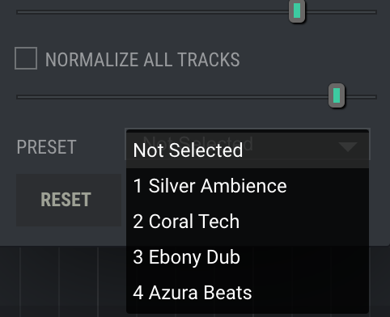Enable the Normalize All Tracks checkbox

26,58
